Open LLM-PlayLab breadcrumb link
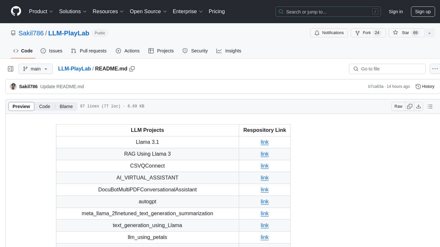This screenshot has height=247, width=440. (x=74, y=69)
